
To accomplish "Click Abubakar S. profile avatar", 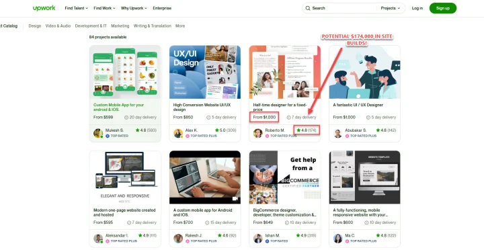I will 338,133.
